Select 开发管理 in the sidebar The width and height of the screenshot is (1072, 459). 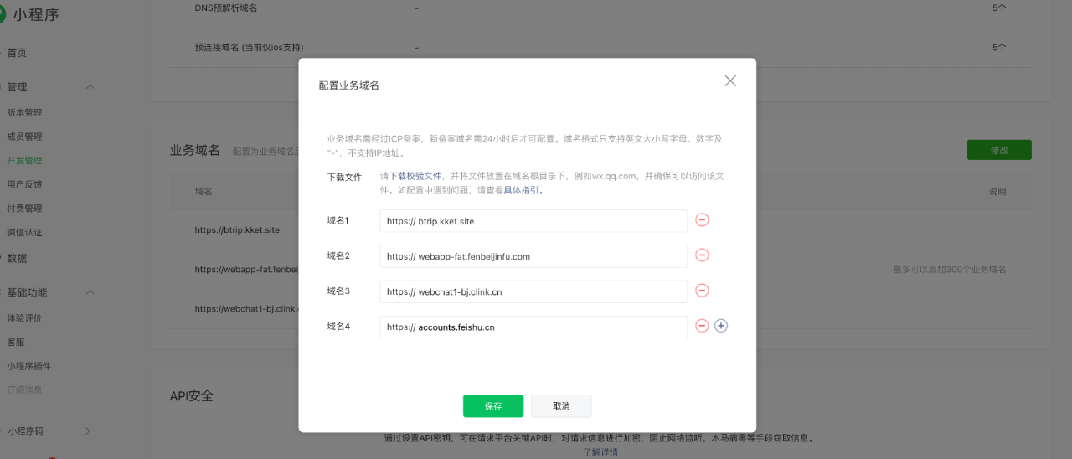[x=24, y=161]
